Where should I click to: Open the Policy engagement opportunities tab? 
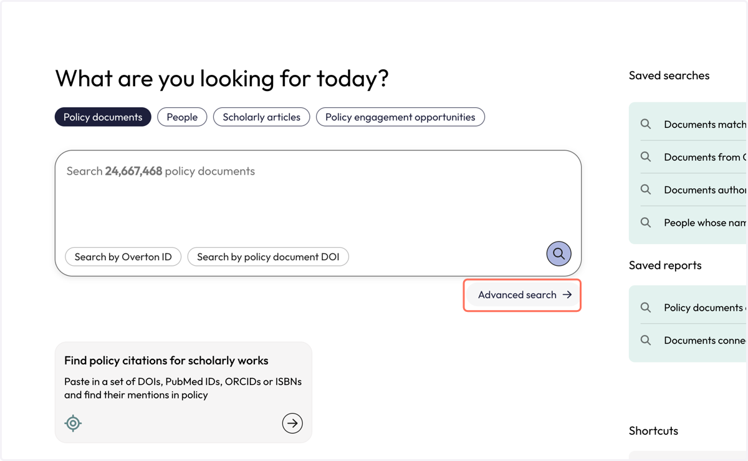(x=400, y=117)
